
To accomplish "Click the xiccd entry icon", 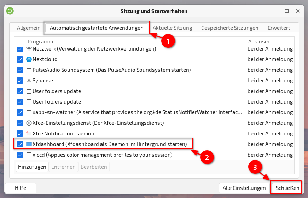I will click(29, 155).
